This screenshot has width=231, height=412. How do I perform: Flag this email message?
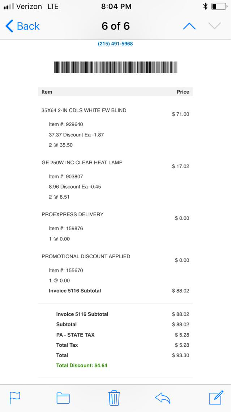pyautogui.click(x=15, y=398)
